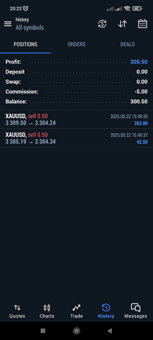This screenshot has height=340, width=153.
Task: Tap the Balance 300.50 value
Action: pyautogui.click(x=139, y=101)
